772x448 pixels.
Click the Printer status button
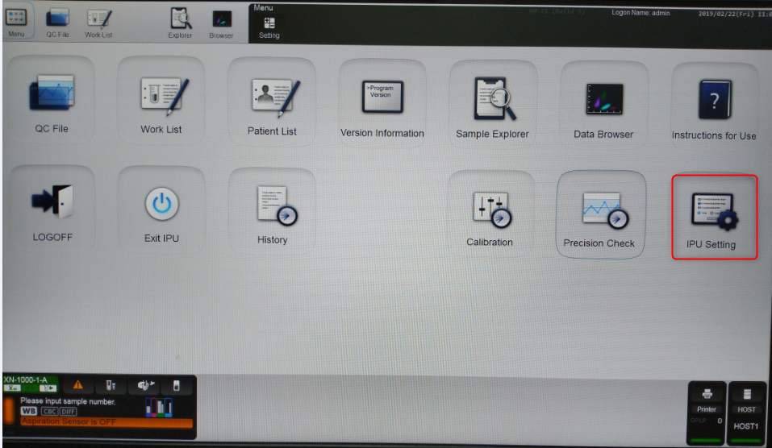(x=707, y=408)
